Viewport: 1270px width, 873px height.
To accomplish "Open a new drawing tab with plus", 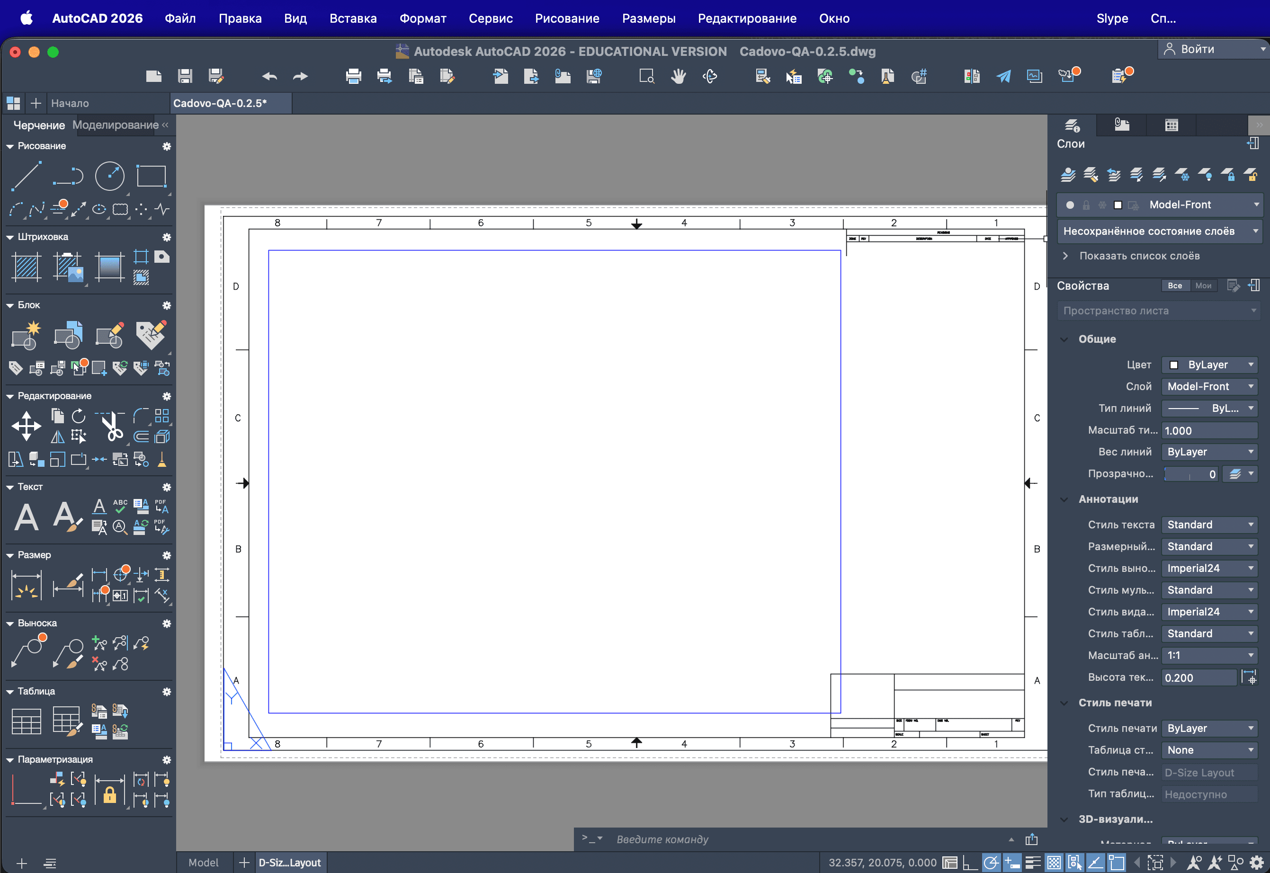I will tap(36, 103).
